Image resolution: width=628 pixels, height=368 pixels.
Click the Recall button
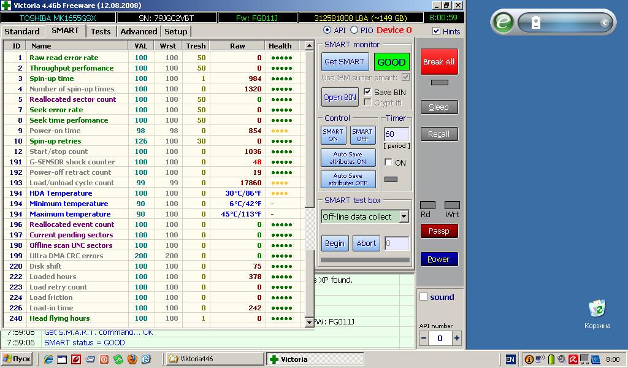[x=439, y=134]
